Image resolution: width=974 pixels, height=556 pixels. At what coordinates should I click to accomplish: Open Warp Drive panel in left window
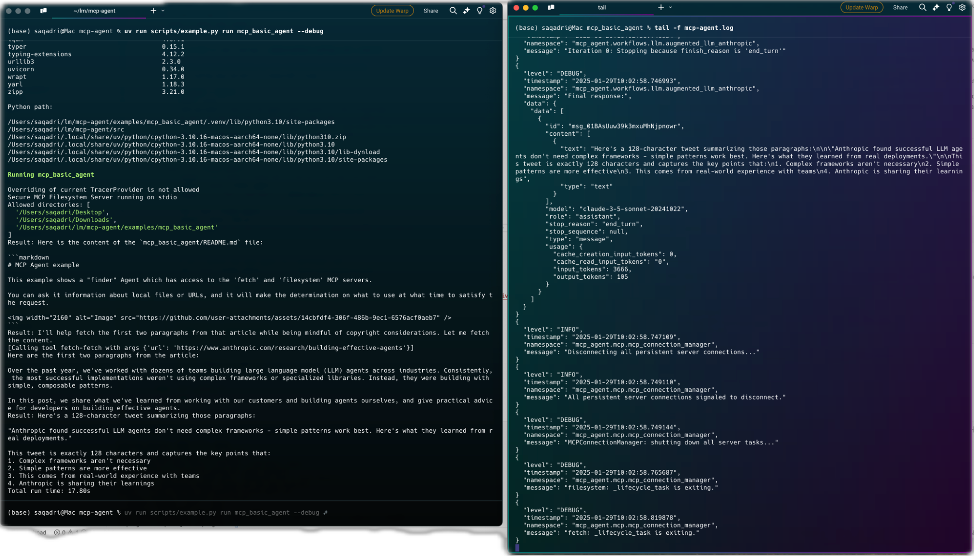(43, 11)
